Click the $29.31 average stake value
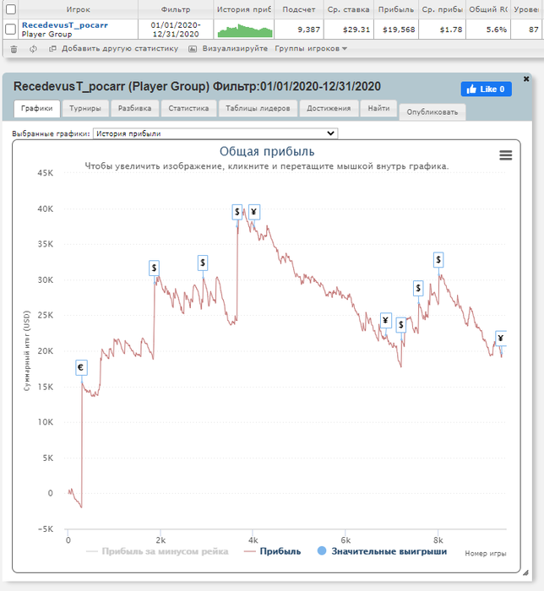Viewport: 544px width, 591px height. pyautogui.click(x=356, y=30)
